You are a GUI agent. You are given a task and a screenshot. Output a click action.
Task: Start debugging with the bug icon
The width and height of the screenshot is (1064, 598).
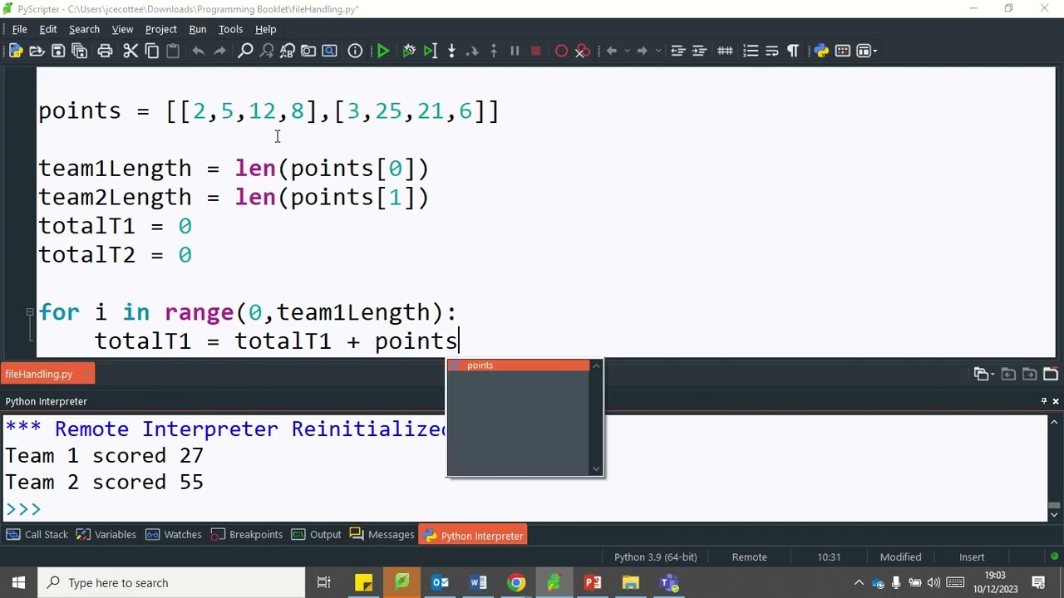pos(409,51)
